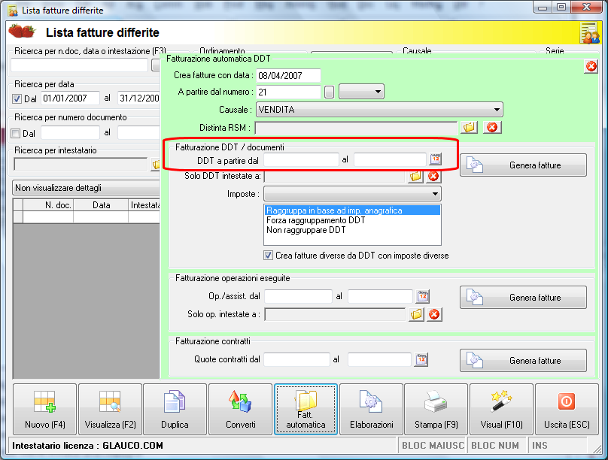608x460 pixels.
Task: Clear the Solo DDT intestate a field
Action: tap(433, 177)
